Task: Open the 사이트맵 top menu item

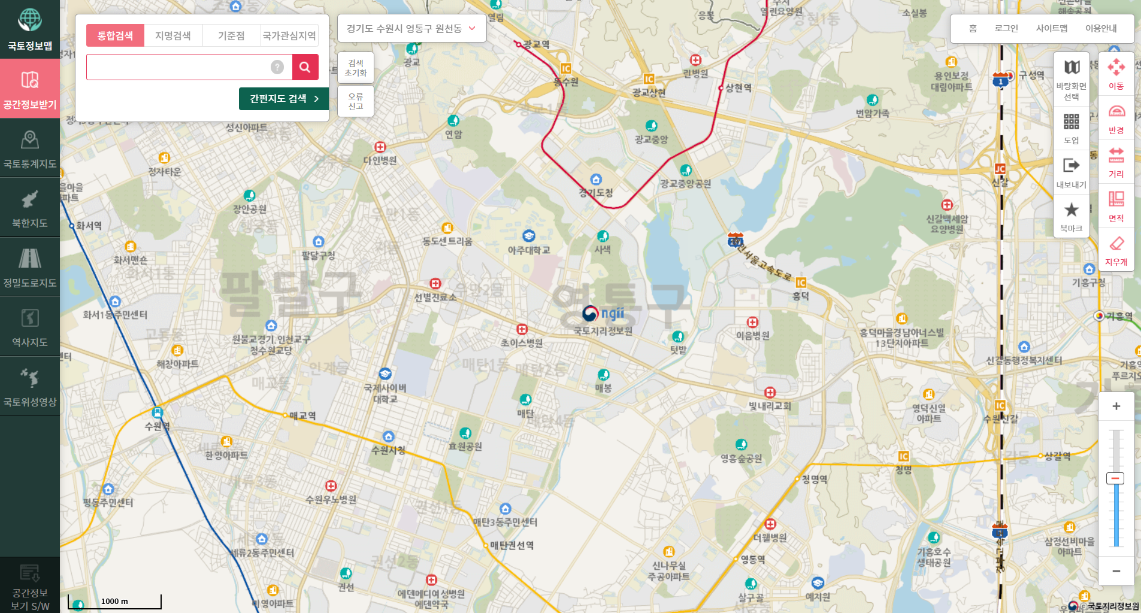Action: tap(1052, 28)
